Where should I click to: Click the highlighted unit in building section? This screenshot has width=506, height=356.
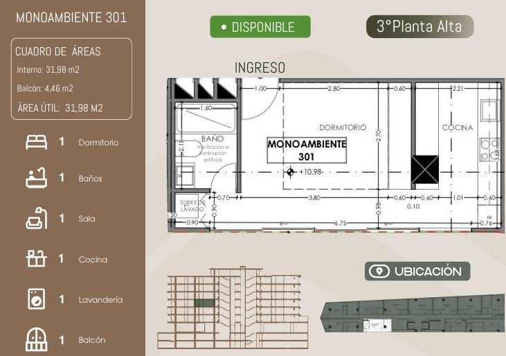(204, 303)
